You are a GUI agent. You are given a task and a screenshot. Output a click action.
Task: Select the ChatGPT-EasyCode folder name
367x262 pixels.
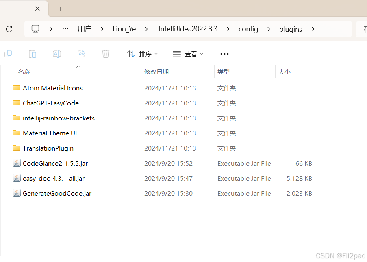pyautogui.click(x=50, y=103)
